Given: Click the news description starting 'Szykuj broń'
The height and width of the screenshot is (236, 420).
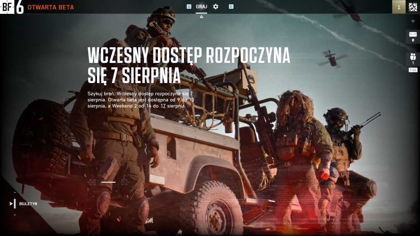Looking at the screenshot, I should click(x=141, y=100).
